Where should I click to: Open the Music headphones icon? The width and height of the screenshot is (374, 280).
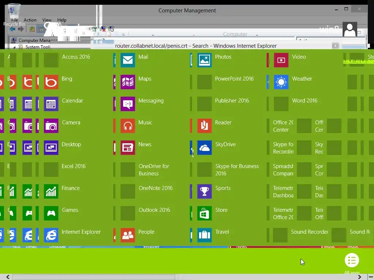tap(127, 126)
